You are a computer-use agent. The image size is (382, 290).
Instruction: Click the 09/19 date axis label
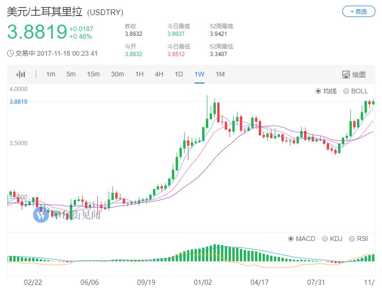pos(146,282)
